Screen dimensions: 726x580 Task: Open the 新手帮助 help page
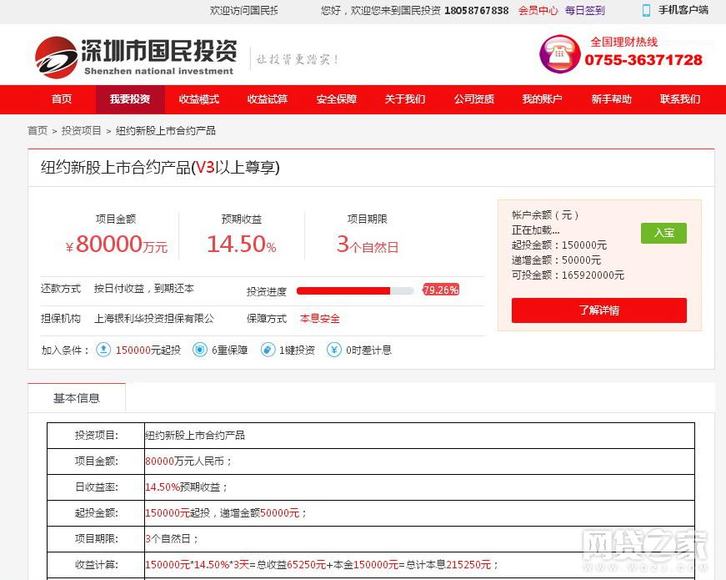coord(611,99)
